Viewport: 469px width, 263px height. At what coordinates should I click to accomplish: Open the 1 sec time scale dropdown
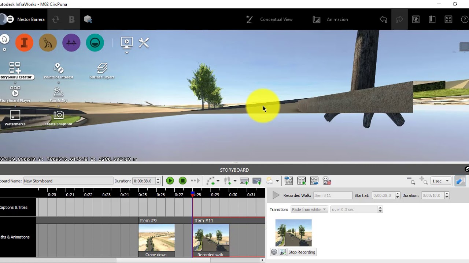click(440, 181)
